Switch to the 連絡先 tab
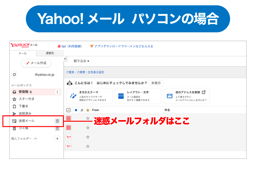256x181 pixels. (x=50, y=53)
